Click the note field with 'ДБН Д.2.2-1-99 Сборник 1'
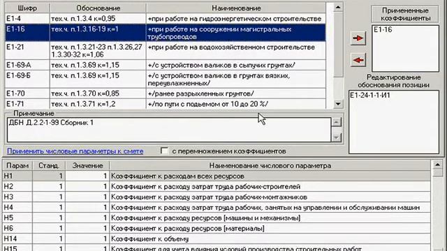Viewport: 447px width, 251px height. 169,130
